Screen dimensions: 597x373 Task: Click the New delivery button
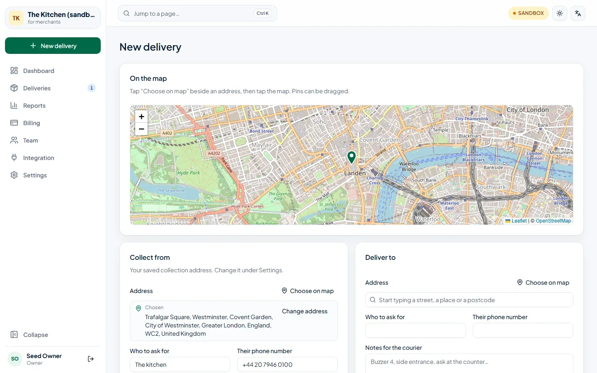tap(53, 46)
